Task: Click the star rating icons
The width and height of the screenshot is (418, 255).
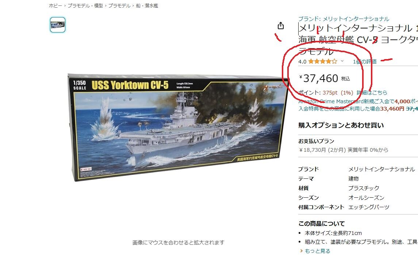Action: coord(323,62)
